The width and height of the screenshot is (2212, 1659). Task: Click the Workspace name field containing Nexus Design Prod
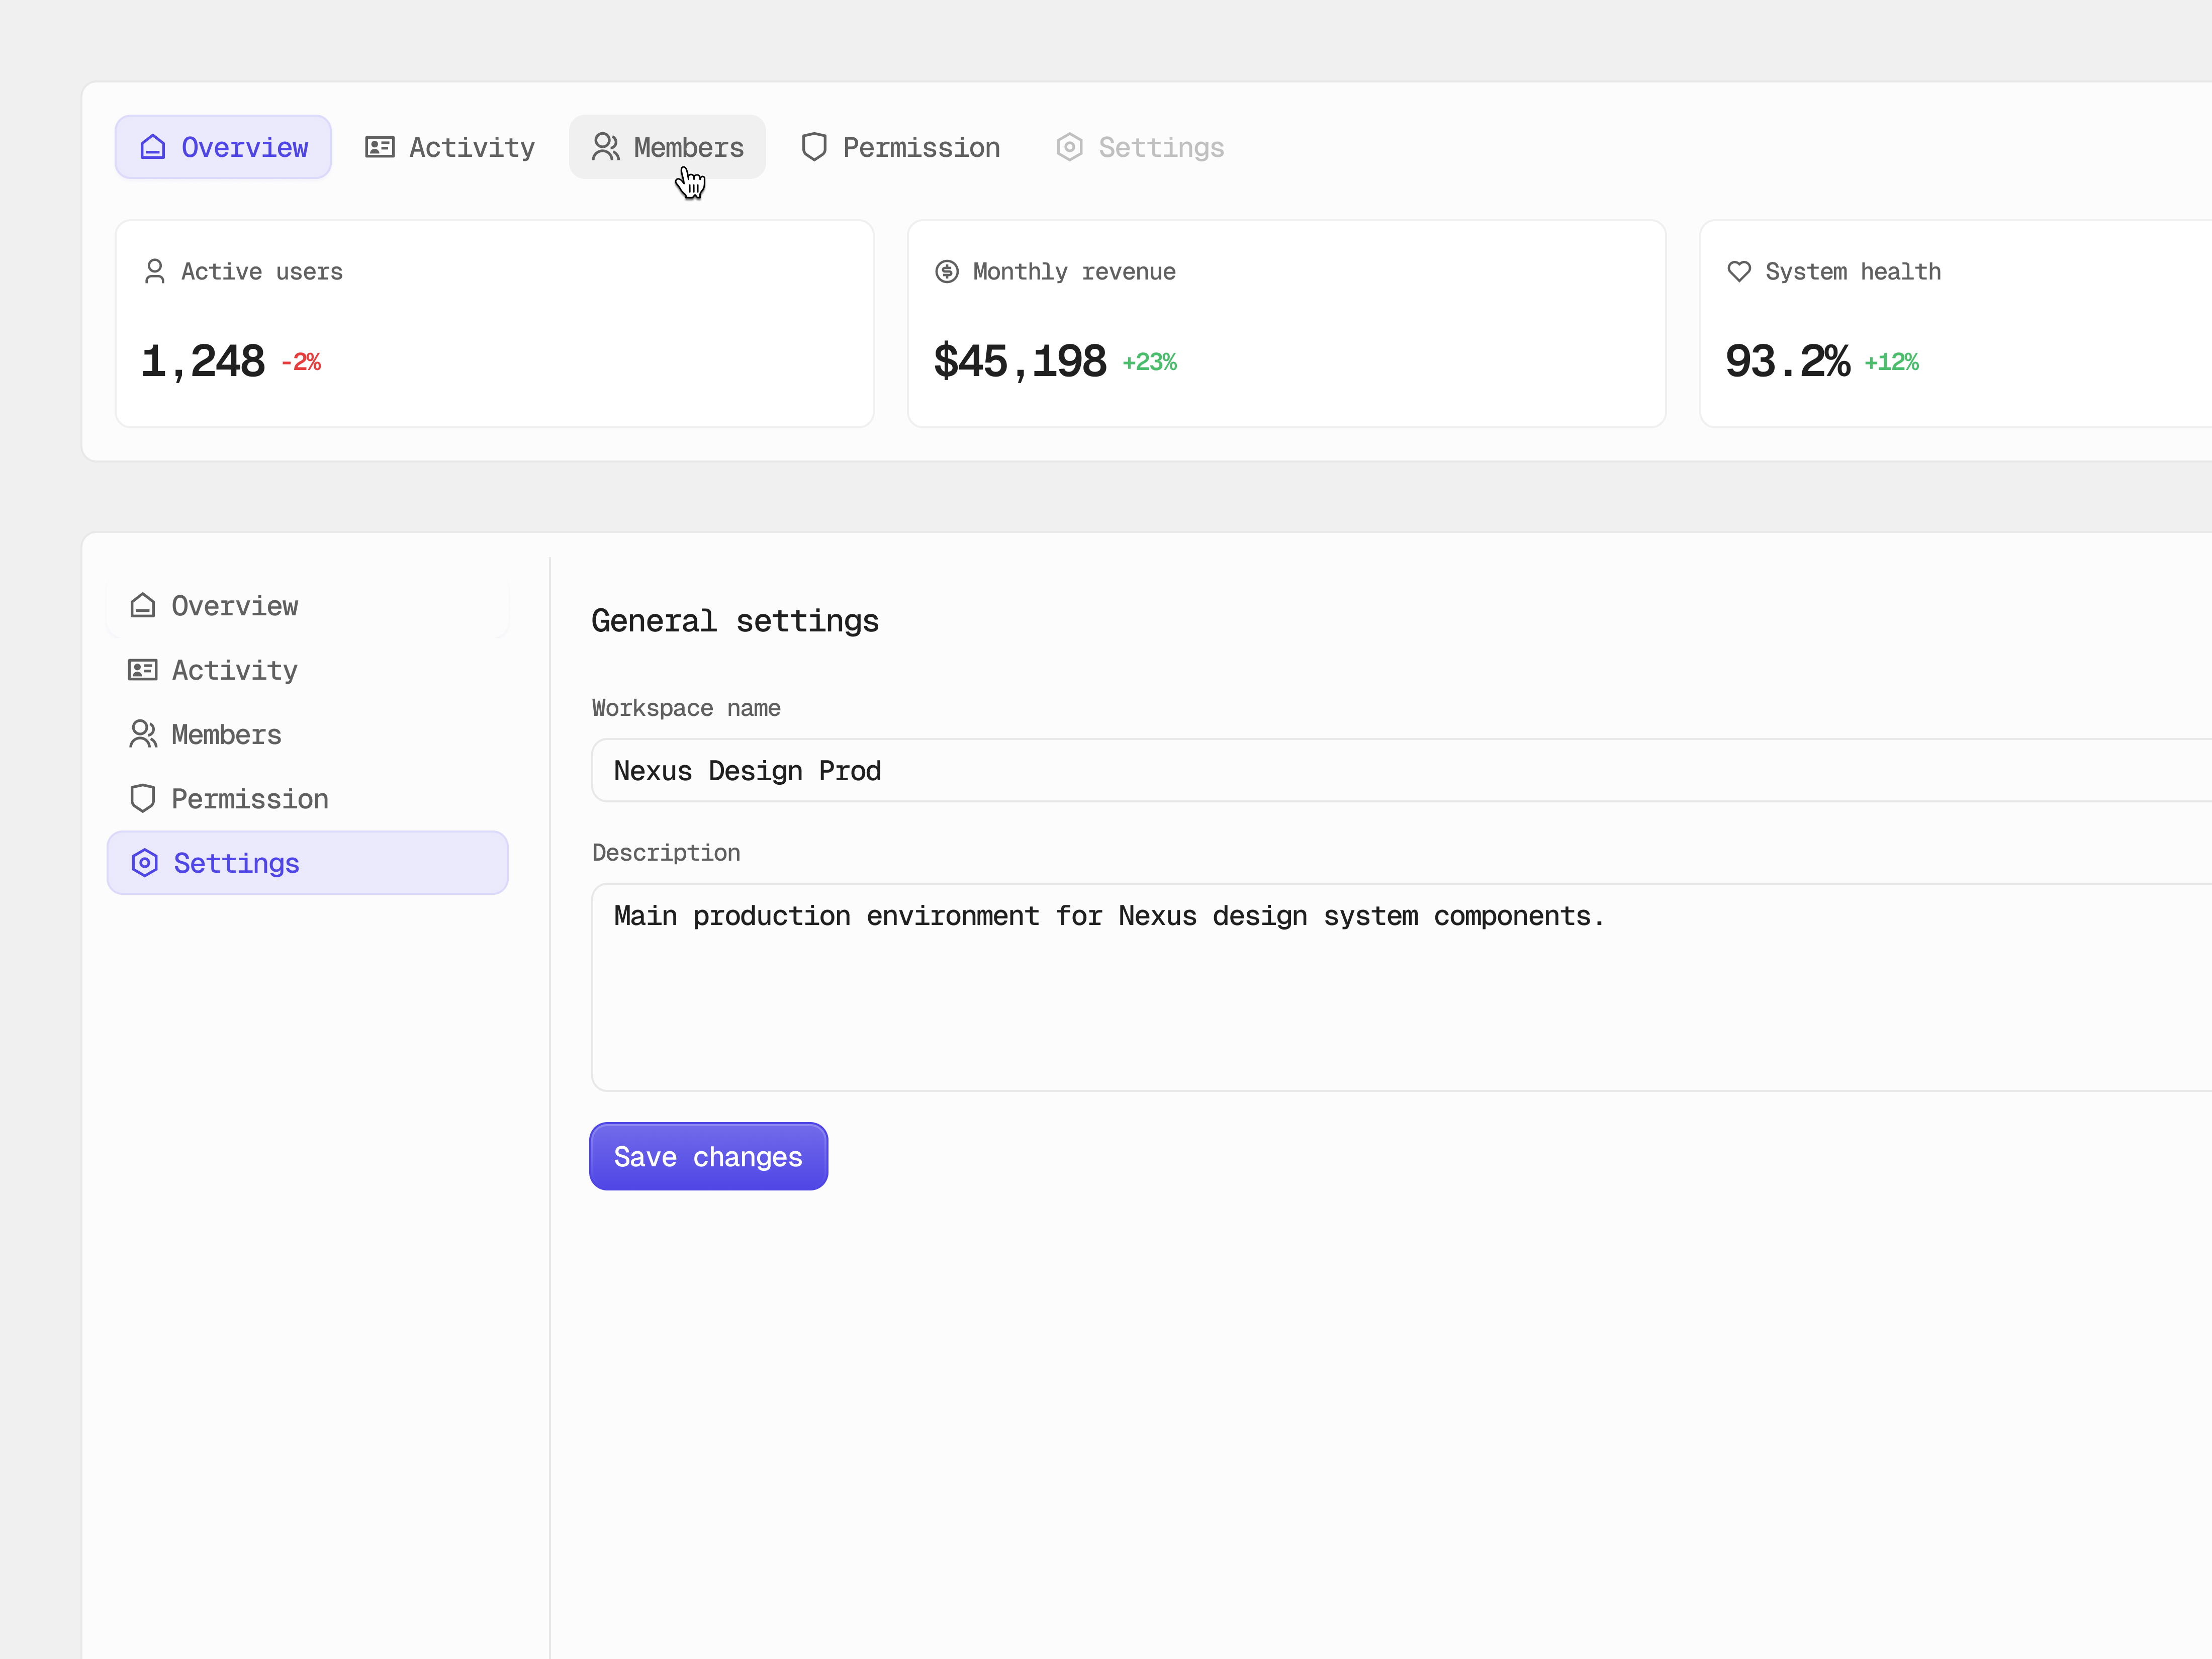coord(1402,771)
